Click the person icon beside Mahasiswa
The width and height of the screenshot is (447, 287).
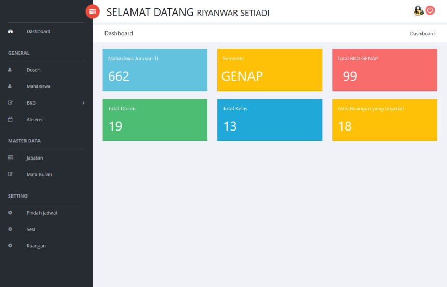click(x=10, y=86)
